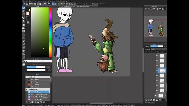Toggle the Soft Edge checkbox
Viewport: 189px width, 106px height.
(x=100, y=4)
